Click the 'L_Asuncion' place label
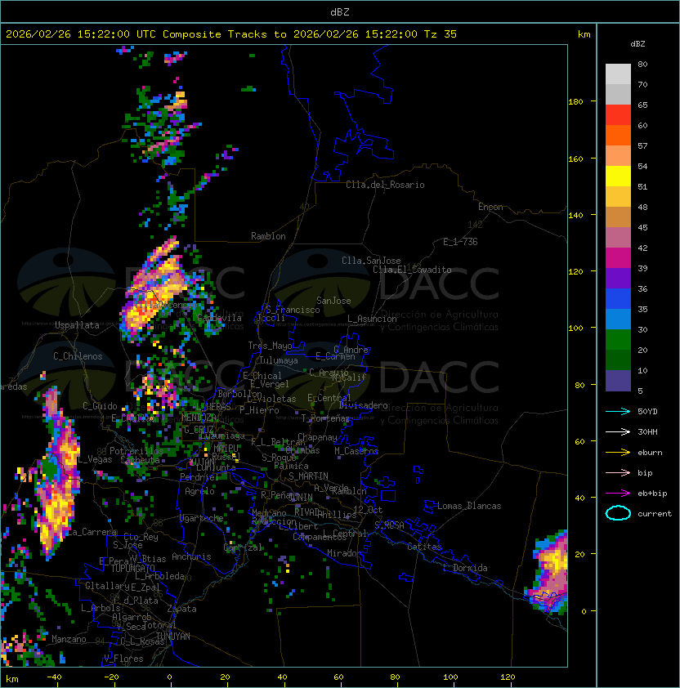680x688 pixels. coord(372,319)
